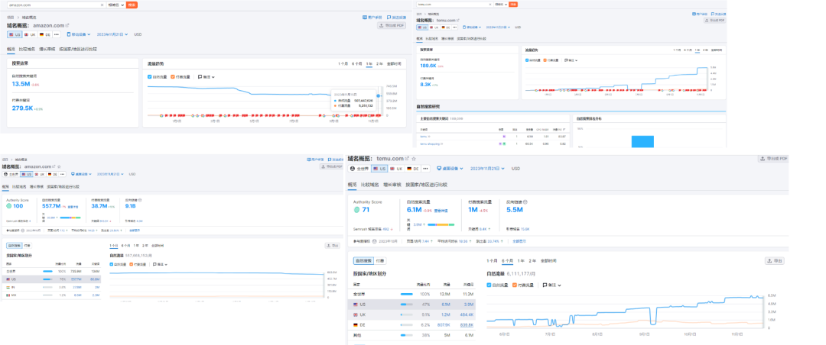Clear the amazon.com search field with the X
This screenshot has width=826, height=345.
[x=102, y=5]
